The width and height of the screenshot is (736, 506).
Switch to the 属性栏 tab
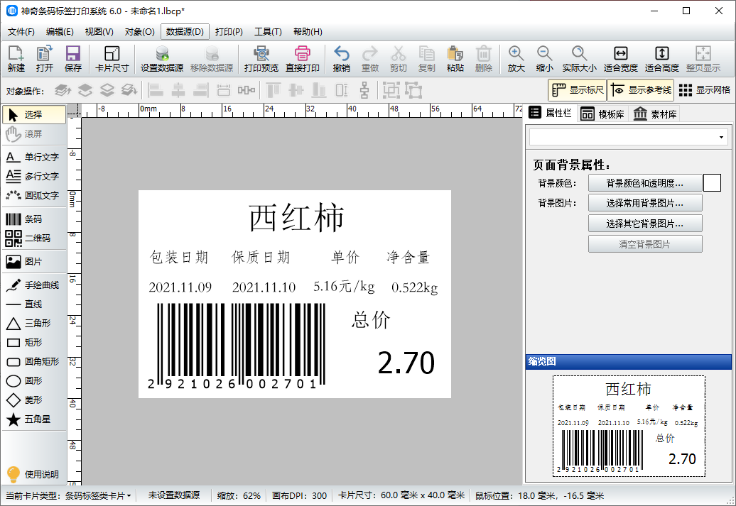(x=550, y=113)
